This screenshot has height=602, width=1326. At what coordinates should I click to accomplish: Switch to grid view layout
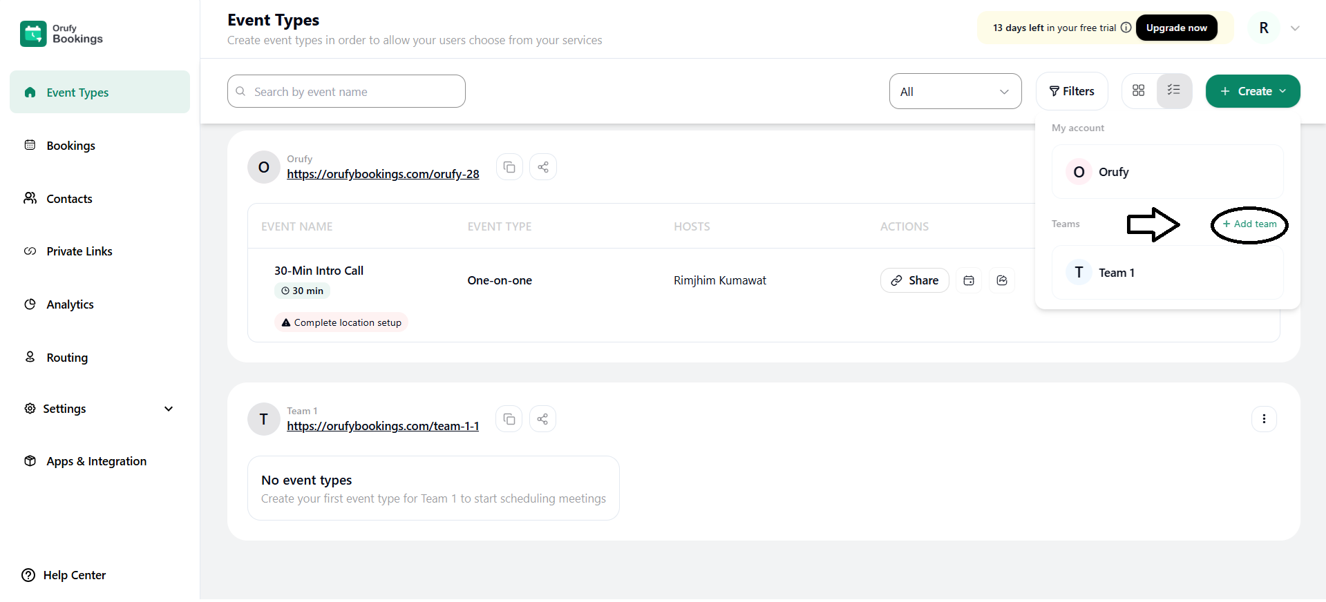pyautogui.click(x=1139, y=90)
